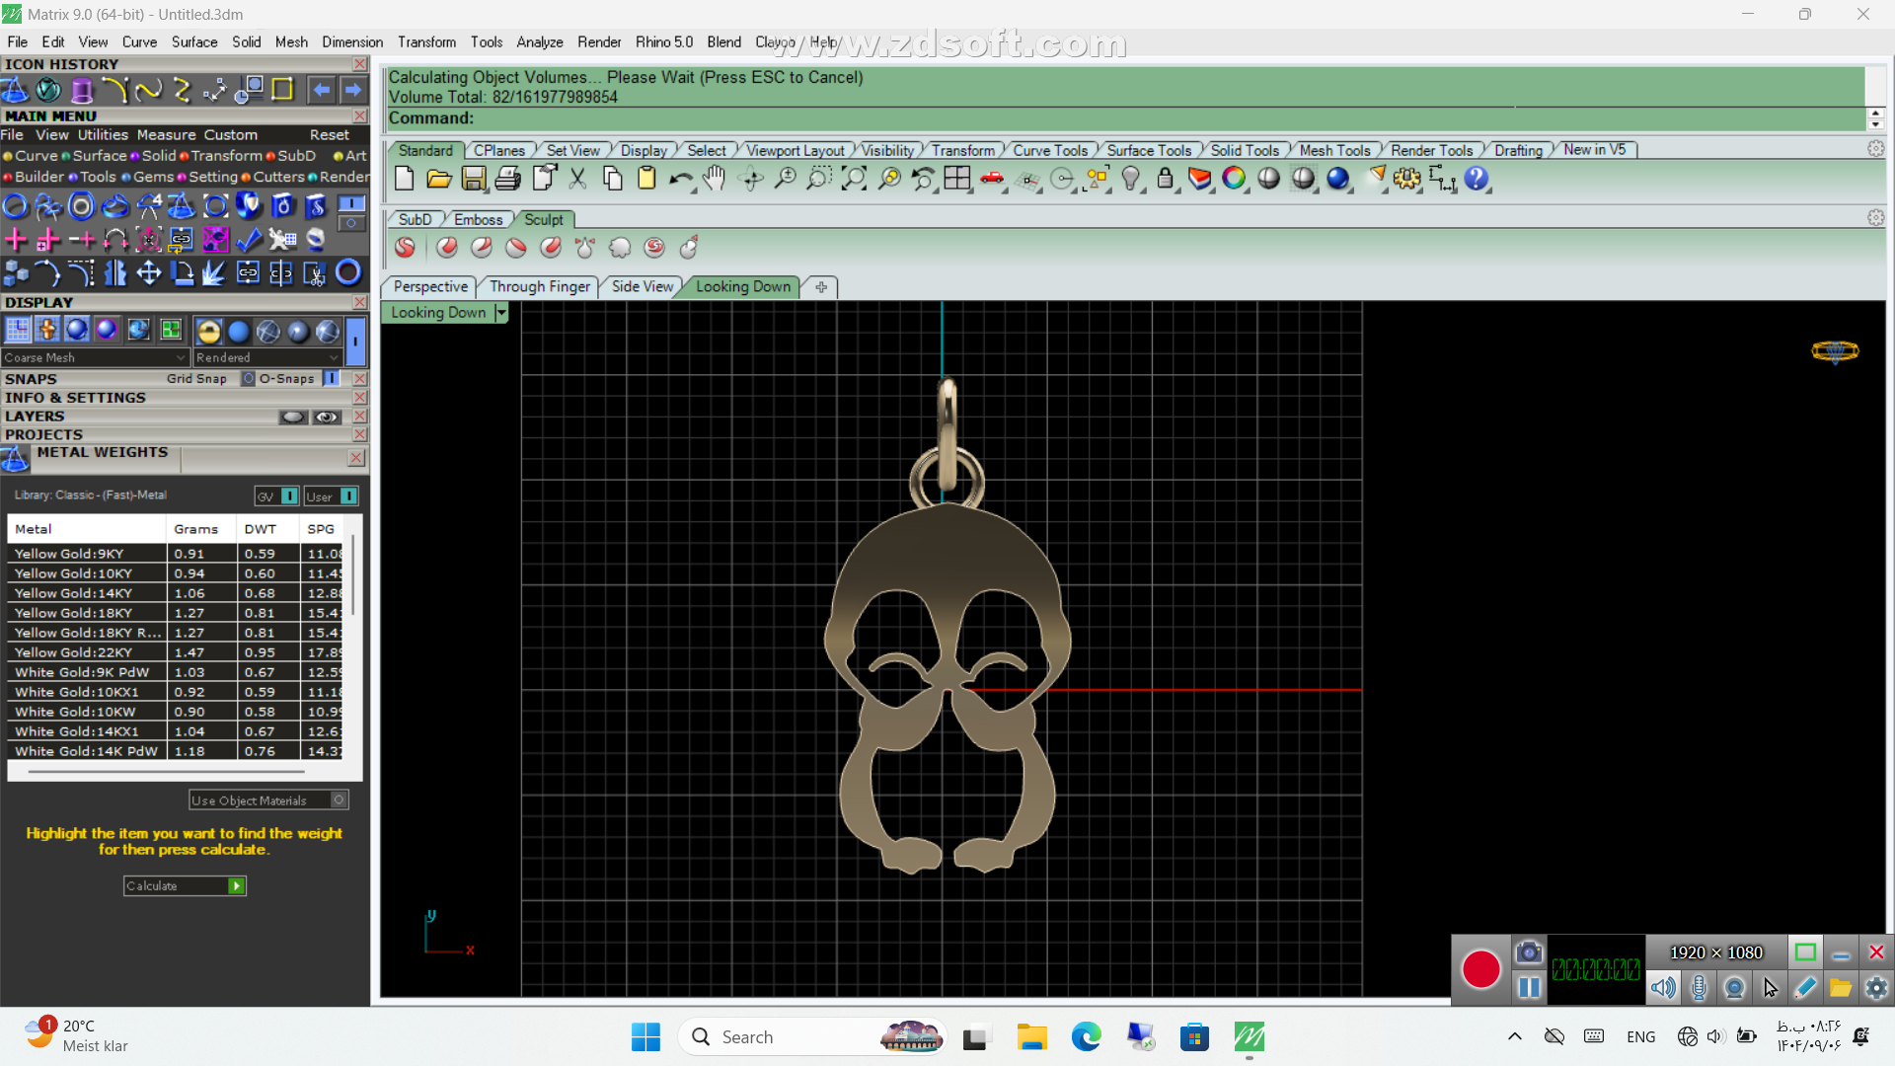This screenshot has width=1895, height=1066.
Task: Click the blue checkmark icon in main menu
Action: (249, 239)
